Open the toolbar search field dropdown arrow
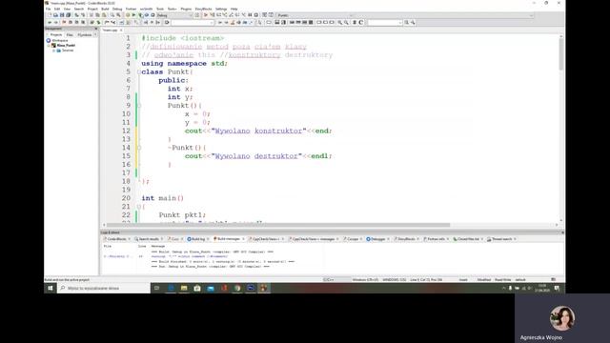610x343 pixels. 400,23
